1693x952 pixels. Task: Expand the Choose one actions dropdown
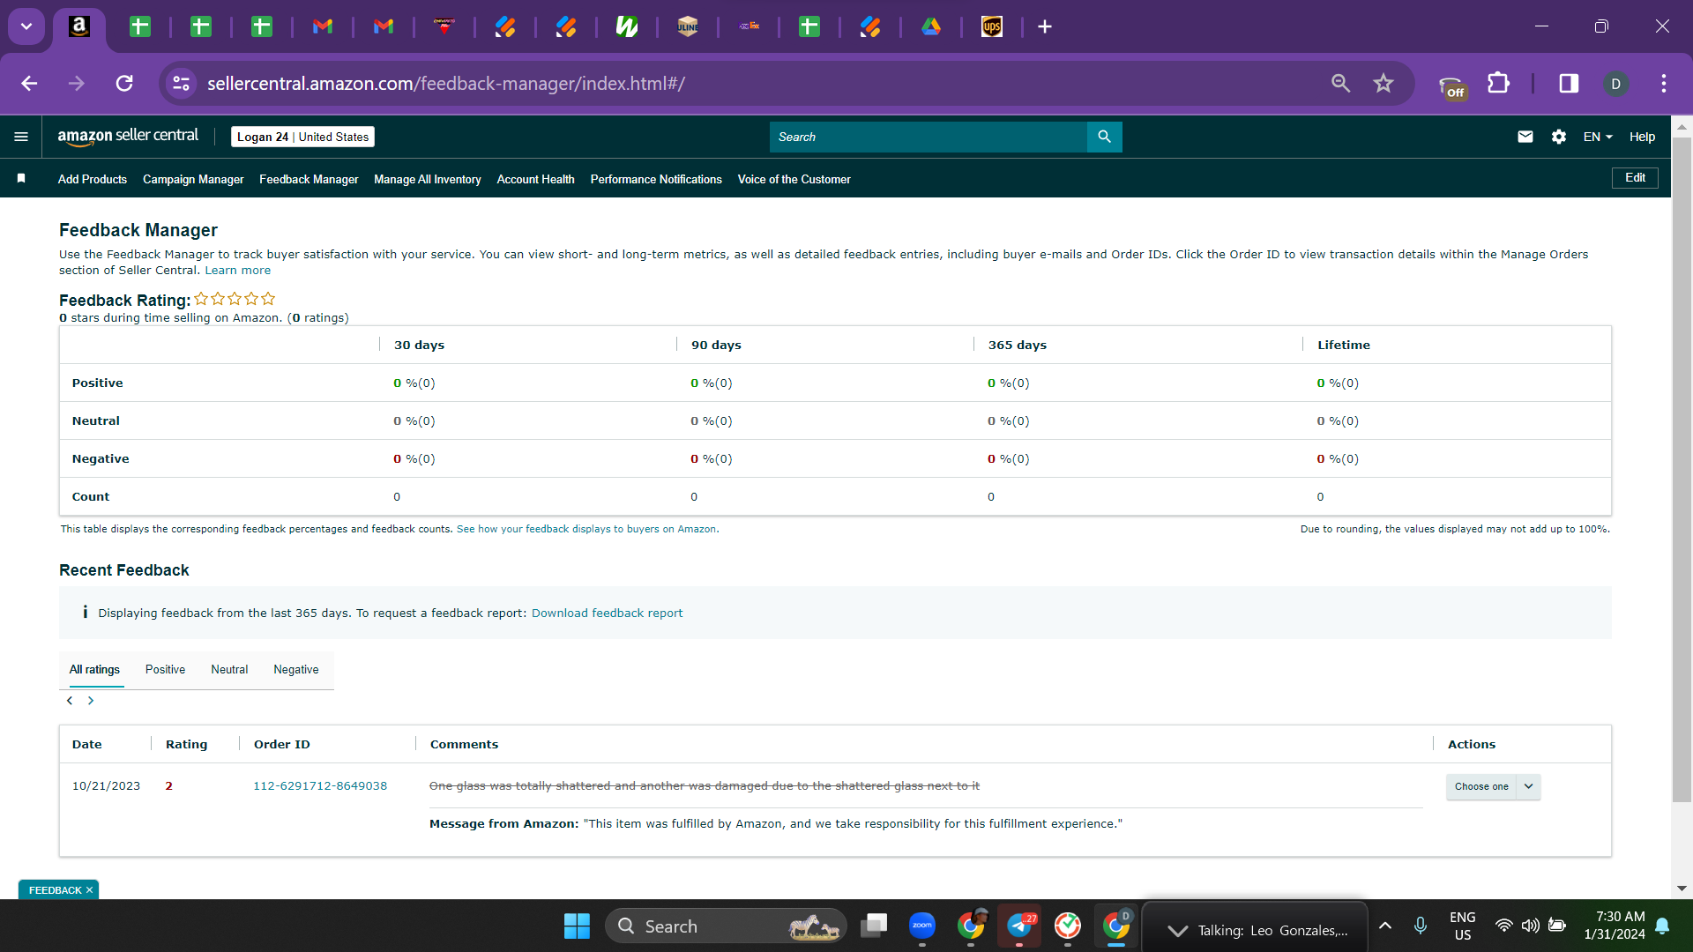(1493, 786)
